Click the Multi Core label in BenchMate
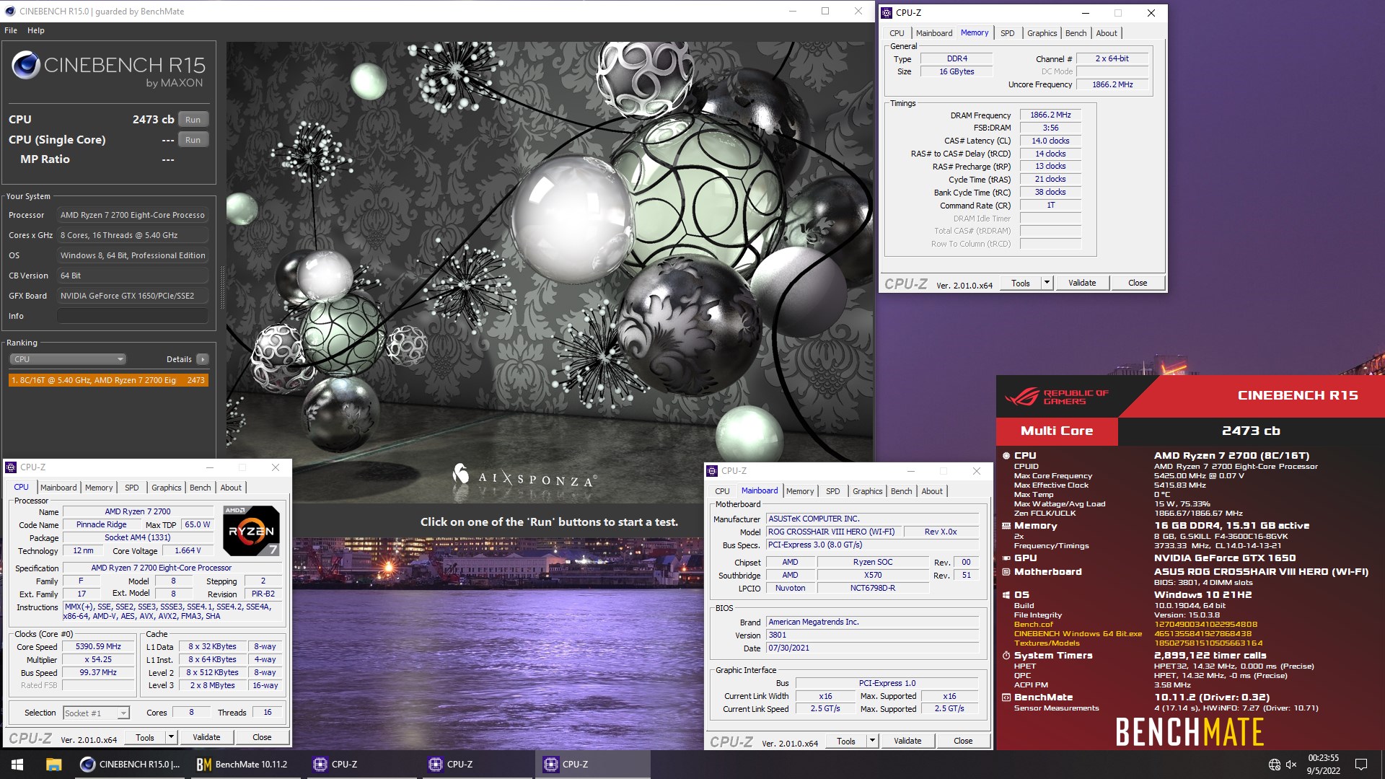 coord(1057,431)
